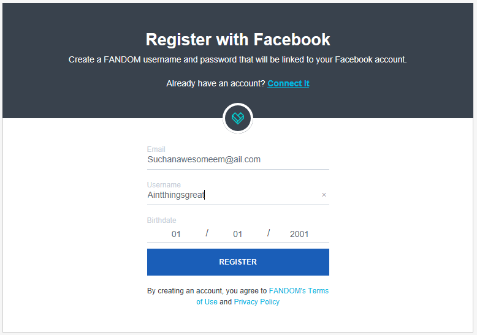The image size is (477, 335).
Task: Click the Create a FANDOM username description text
Action: [238, 60]
